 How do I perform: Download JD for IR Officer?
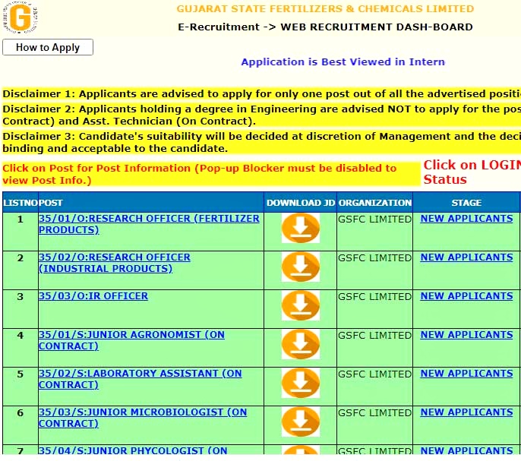click(301, 305)
